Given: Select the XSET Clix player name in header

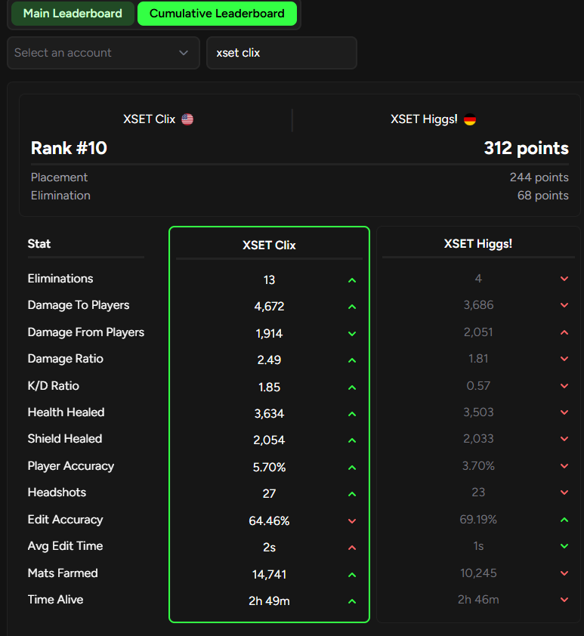Looking at the screenshot, I should tap(150, 119).
